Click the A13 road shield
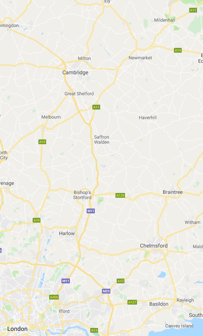This screenshot has width=203, height=336. [94, 330]
